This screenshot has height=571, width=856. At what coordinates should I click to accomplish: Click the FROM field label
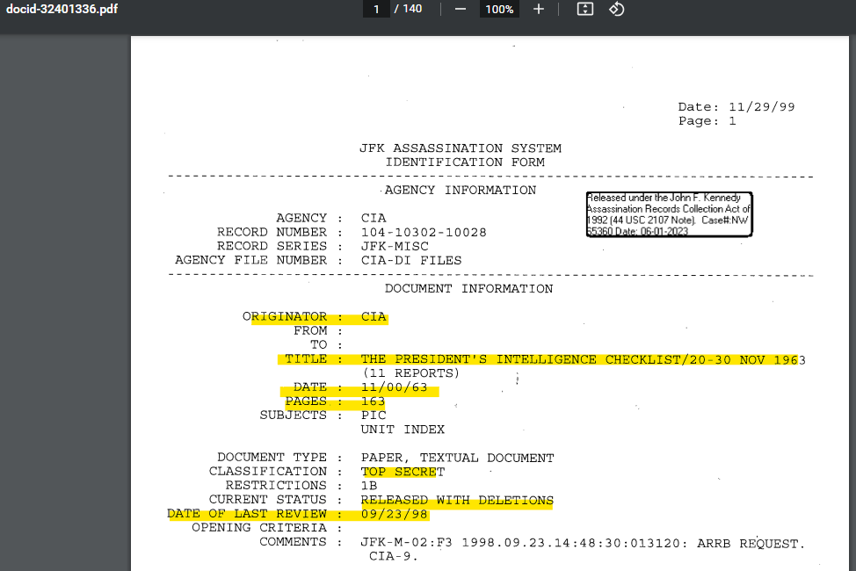(x=310, y=331)
